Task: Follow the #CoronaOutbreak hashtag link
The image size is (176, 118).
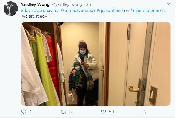Action: 78,11
